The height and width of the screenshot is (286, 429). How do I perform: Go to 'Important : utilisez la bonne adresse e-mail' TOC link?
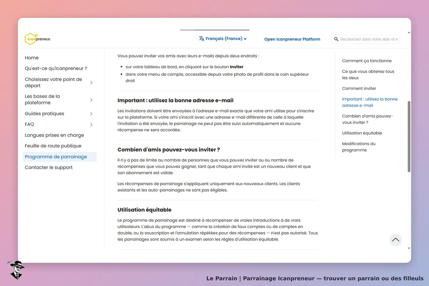[370, 102]
